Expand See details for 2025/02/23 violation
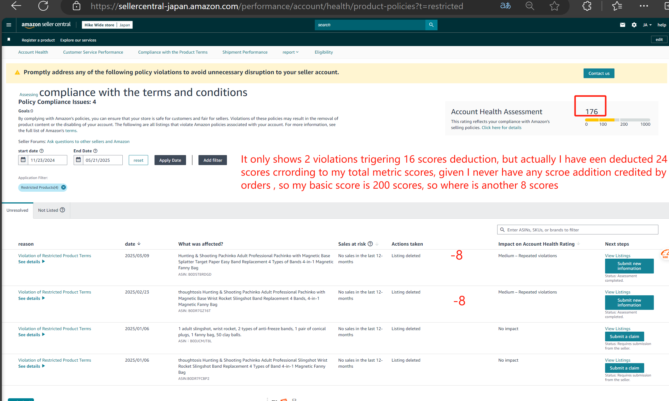The height and width of the screenshot is (401, 669). (32, 298)
